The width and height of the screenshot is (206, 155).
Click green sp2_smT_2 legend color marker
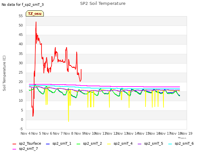coord(79,144)
